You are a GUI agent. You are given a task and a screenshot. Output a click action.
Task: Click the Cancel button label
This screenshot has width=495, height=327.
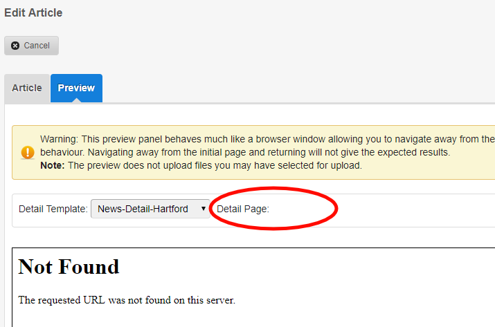37,46
